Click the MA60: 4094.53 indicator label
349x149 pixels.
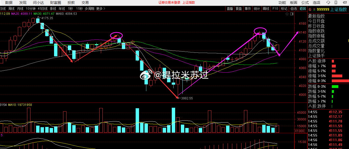click(x=67, y=14)
